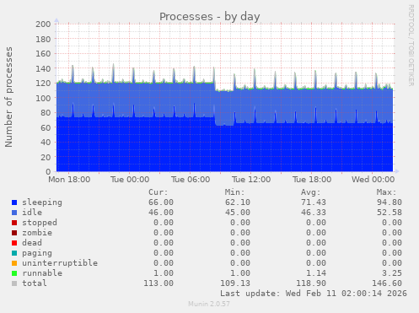This screenshot has width=419, height=313.
Task: Click the 'Munin 2.0.57' version text
Action: 209,304
